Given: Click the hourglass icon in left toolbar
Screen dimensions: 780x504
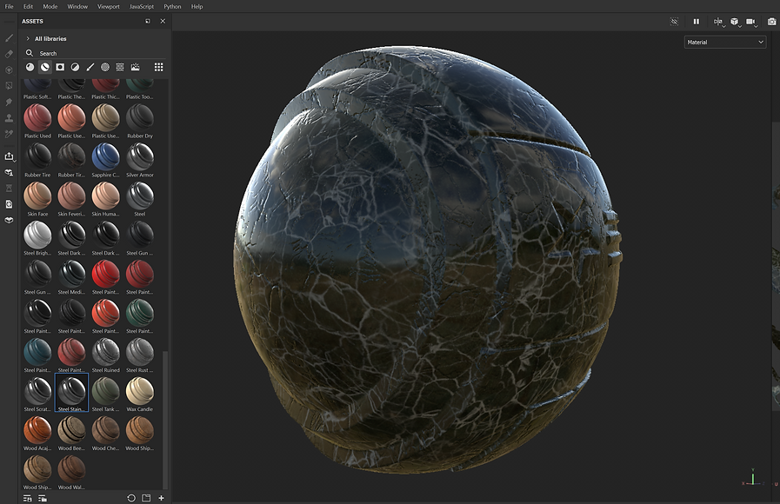Looking at the screenshot, I should 9,189.
